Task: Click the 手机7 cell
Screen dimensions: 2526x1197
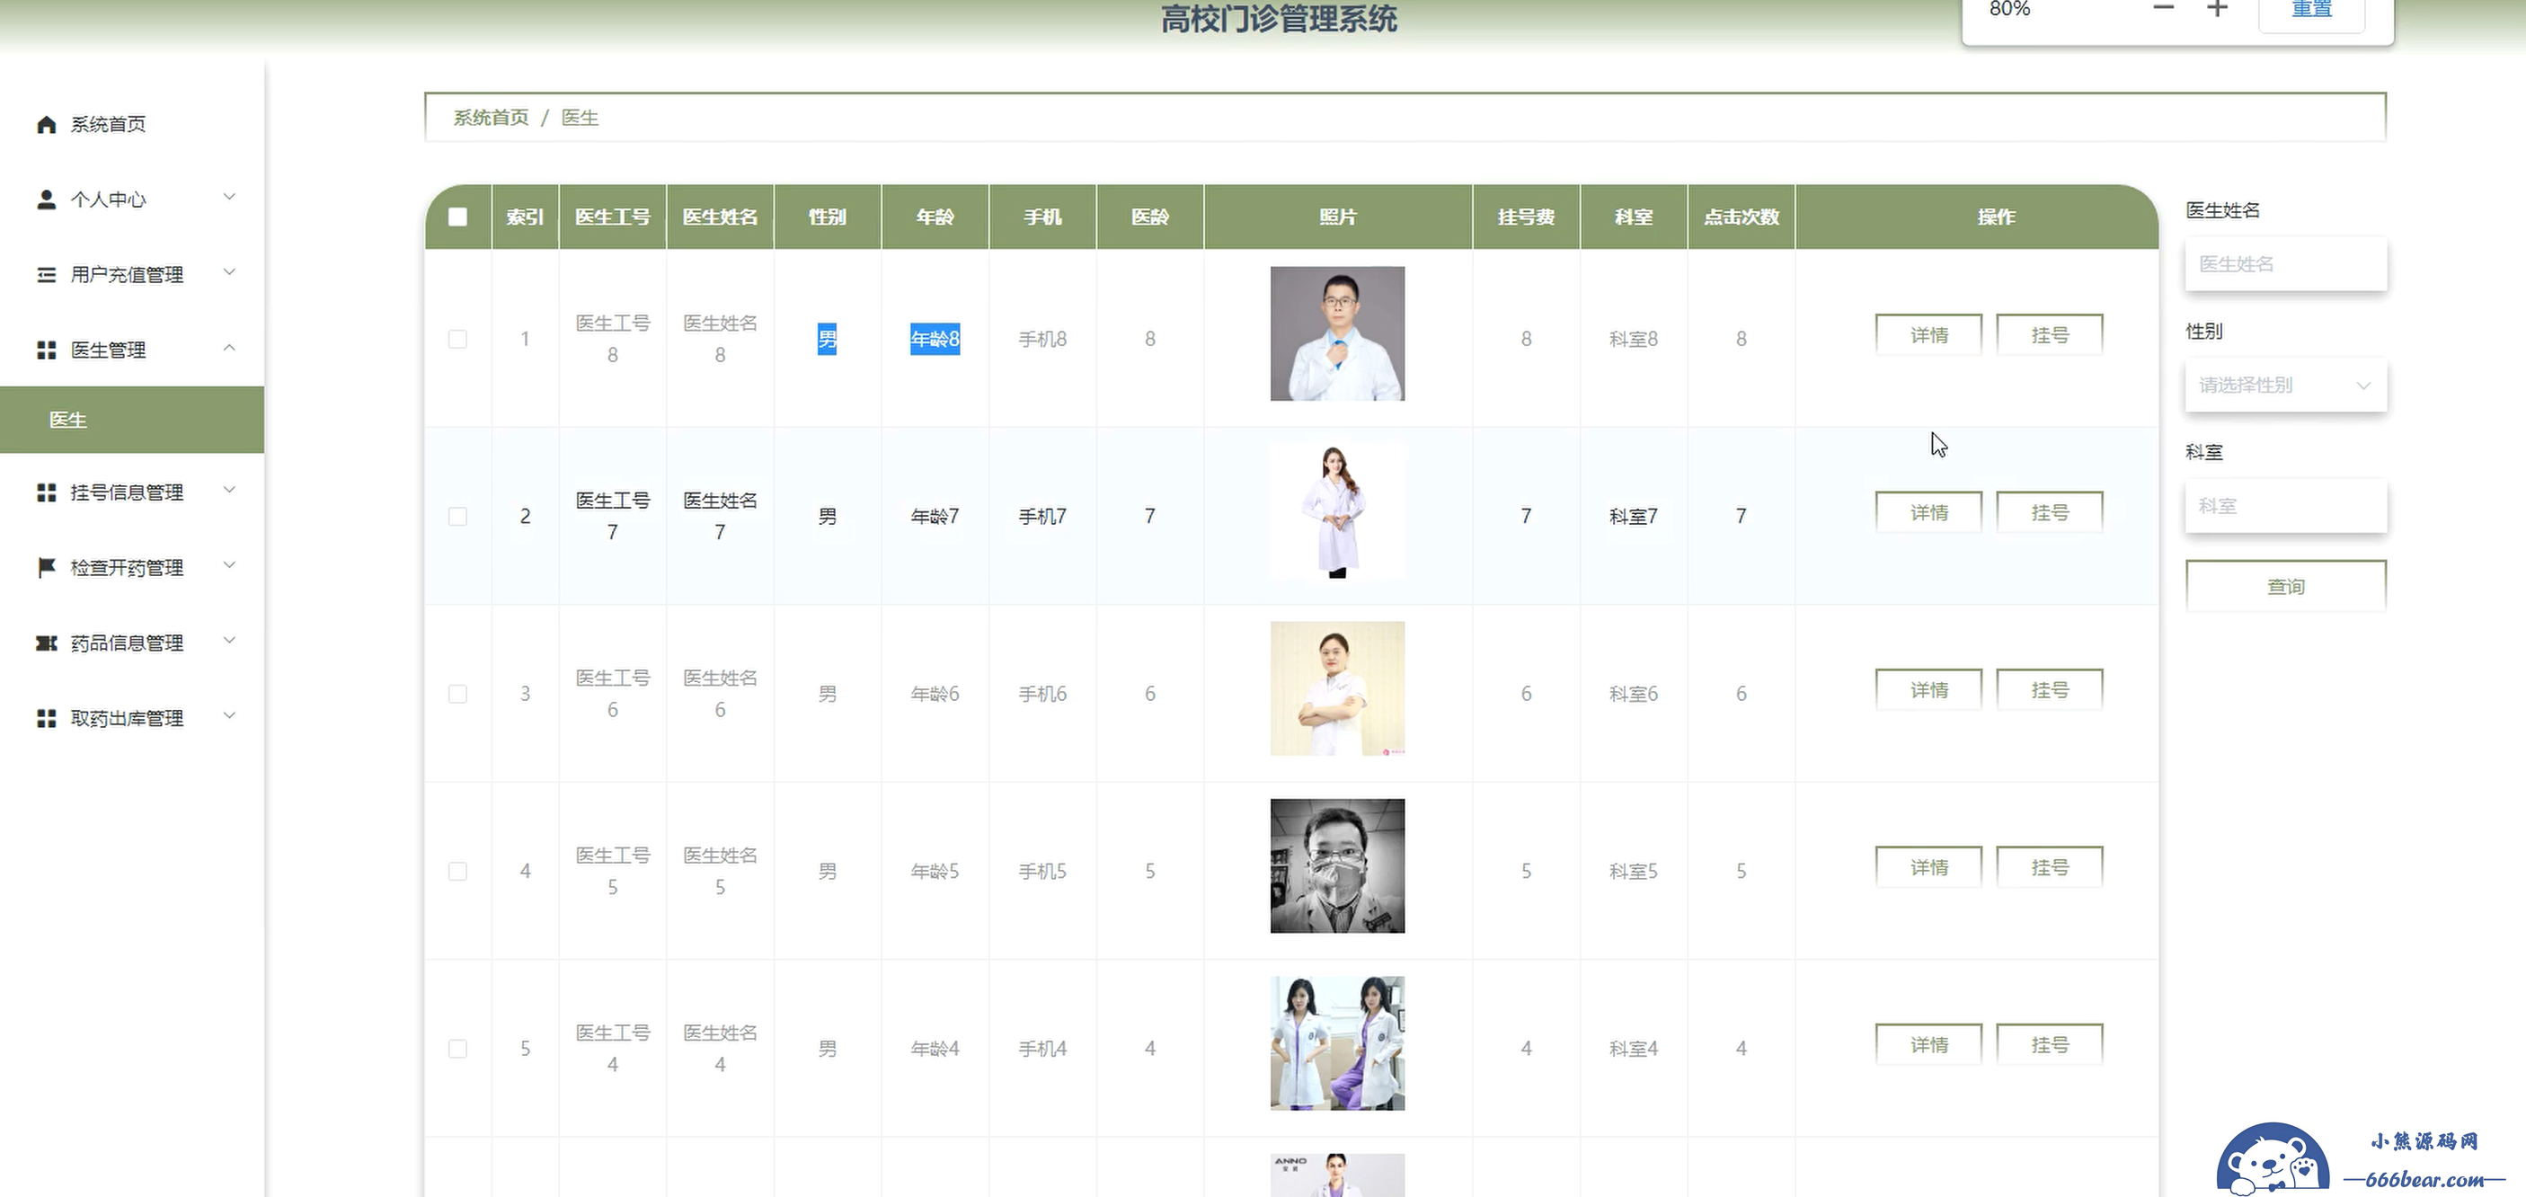Action: [1042, 517]
